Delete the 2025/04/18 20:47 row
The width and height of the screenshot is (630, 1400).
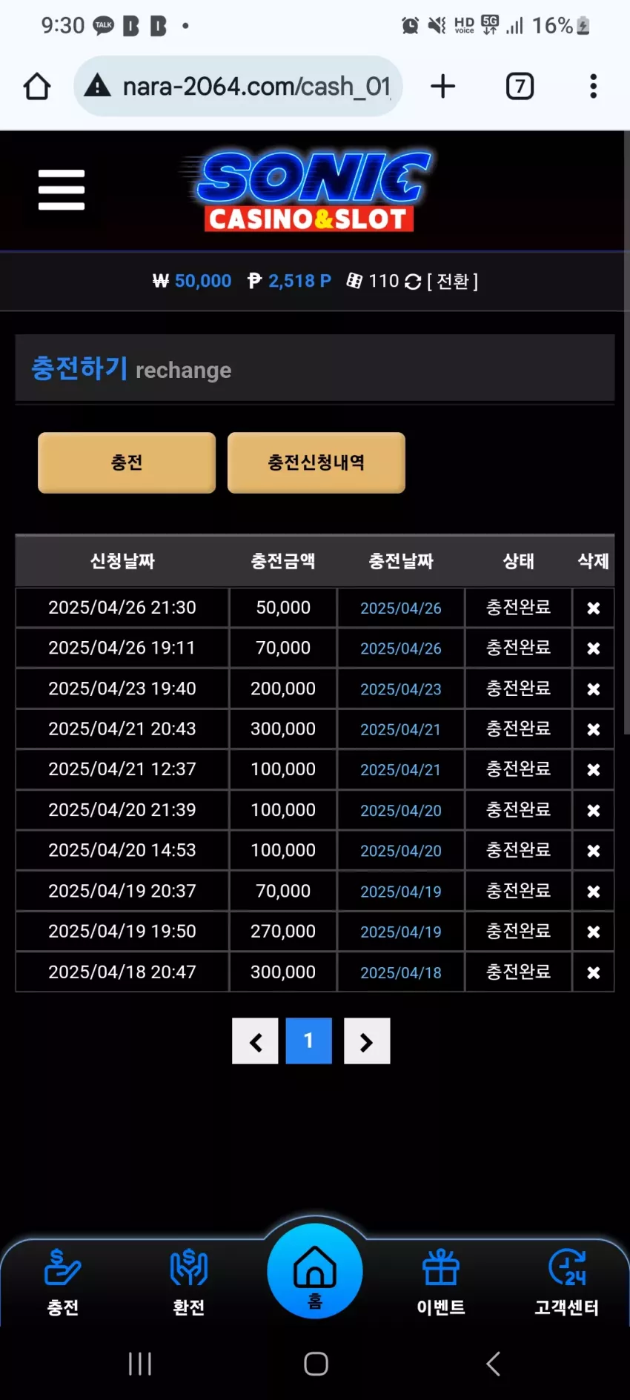click(593, 972)
